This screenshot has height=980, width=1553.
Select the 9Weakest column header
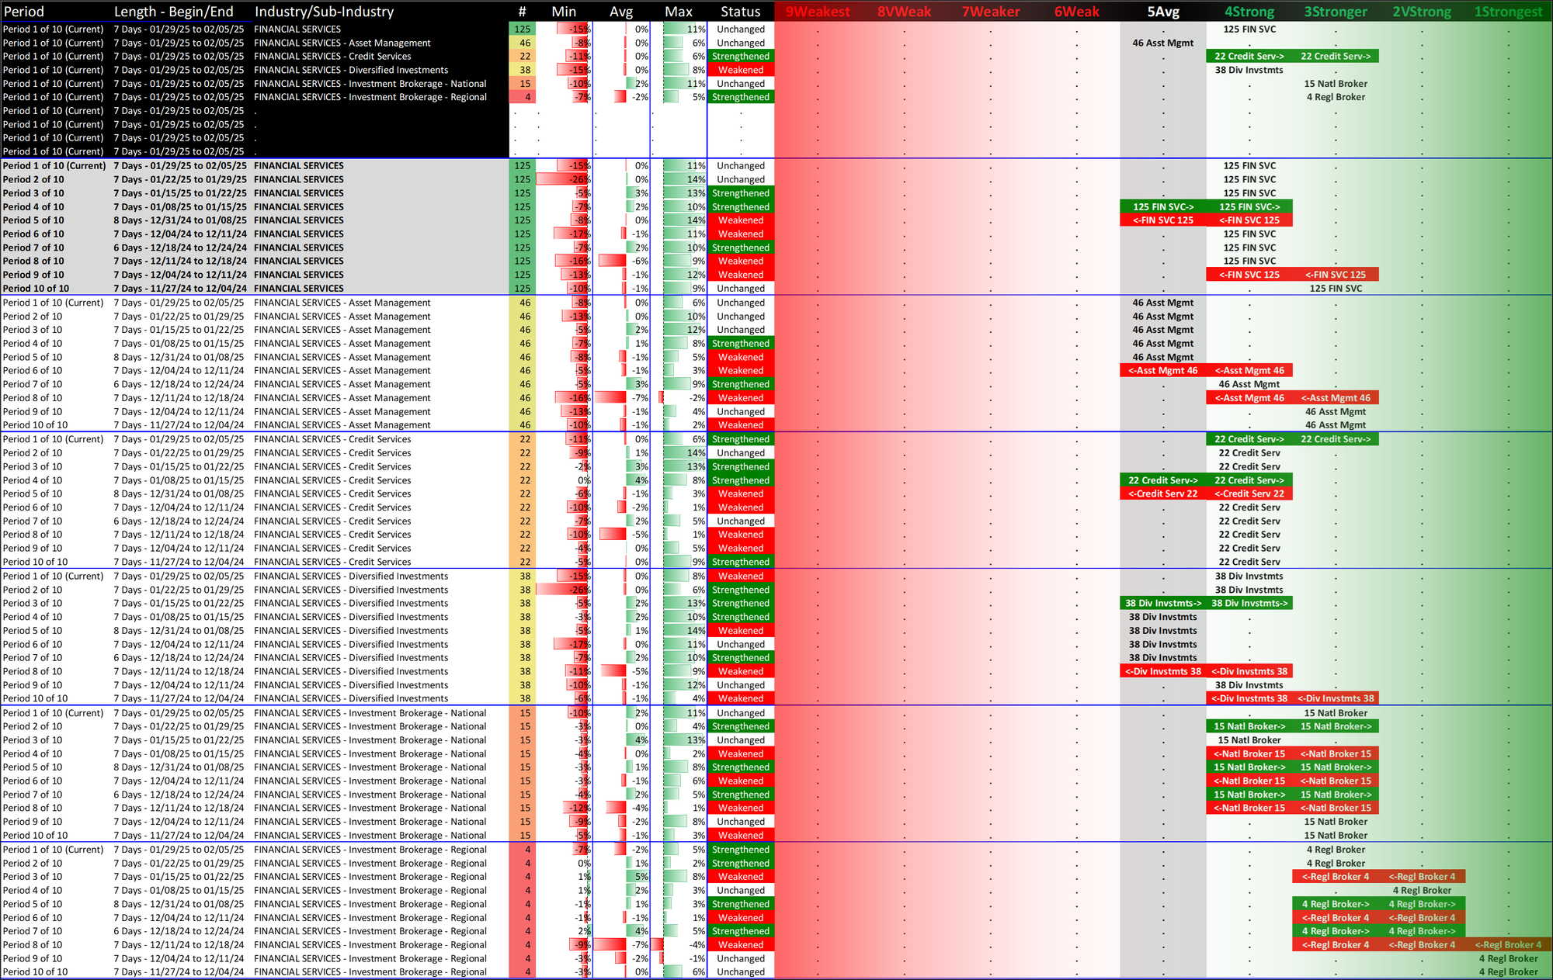tap(818, 12)
